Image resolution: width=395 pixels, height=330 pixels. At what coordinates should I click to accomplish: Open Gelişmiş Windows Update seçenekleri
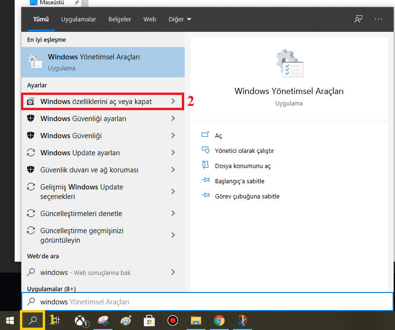point(103,191)
